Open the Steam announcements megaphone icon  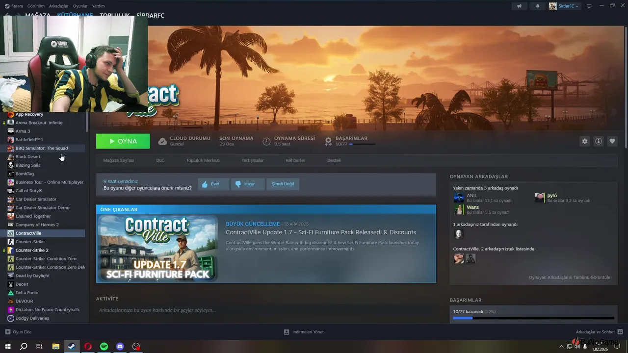point(519,6)
